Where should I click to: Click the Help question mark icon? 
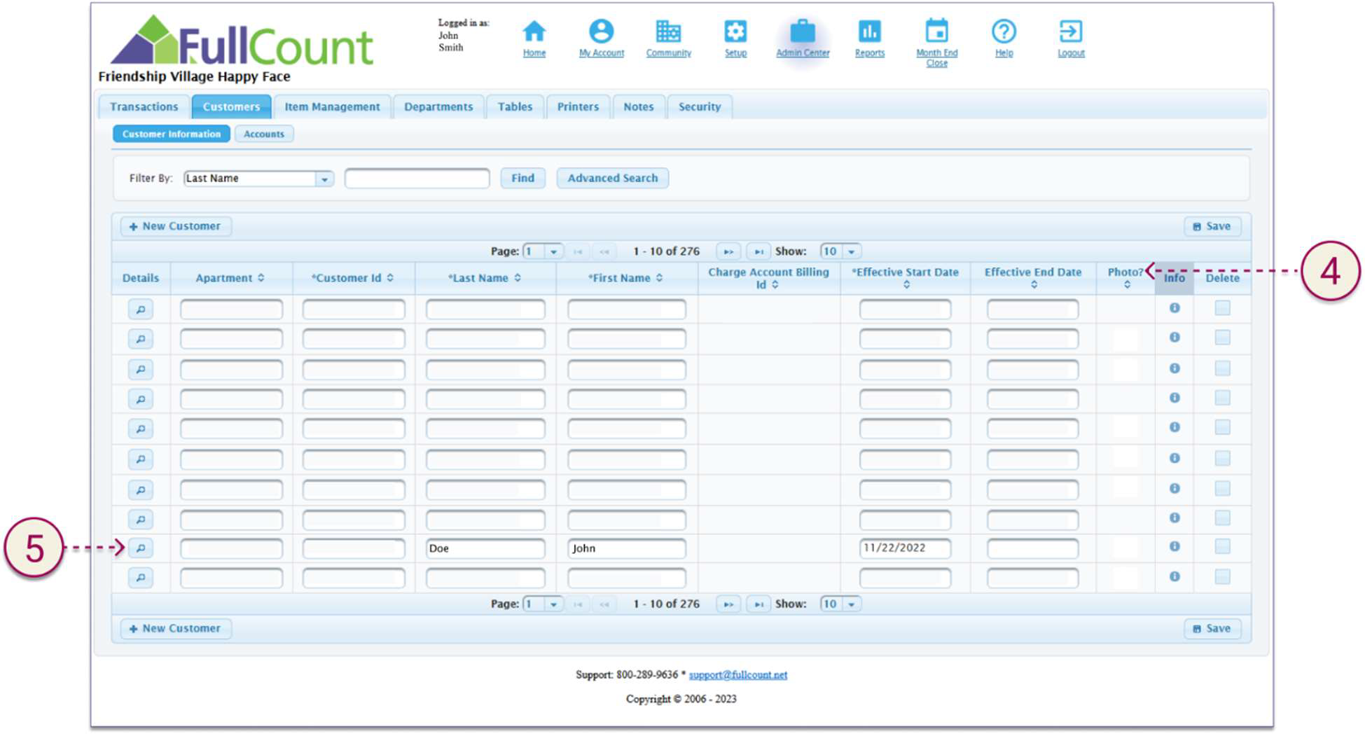coord(1004,32)
